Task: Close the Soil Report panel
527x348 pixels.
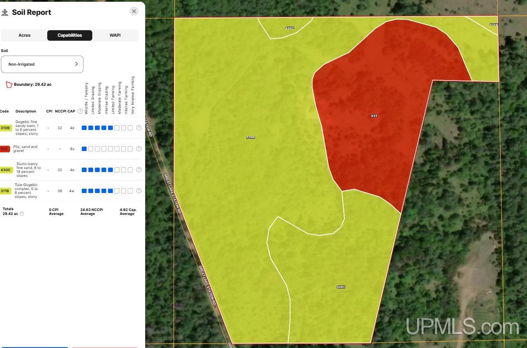Action: (134, 11)
